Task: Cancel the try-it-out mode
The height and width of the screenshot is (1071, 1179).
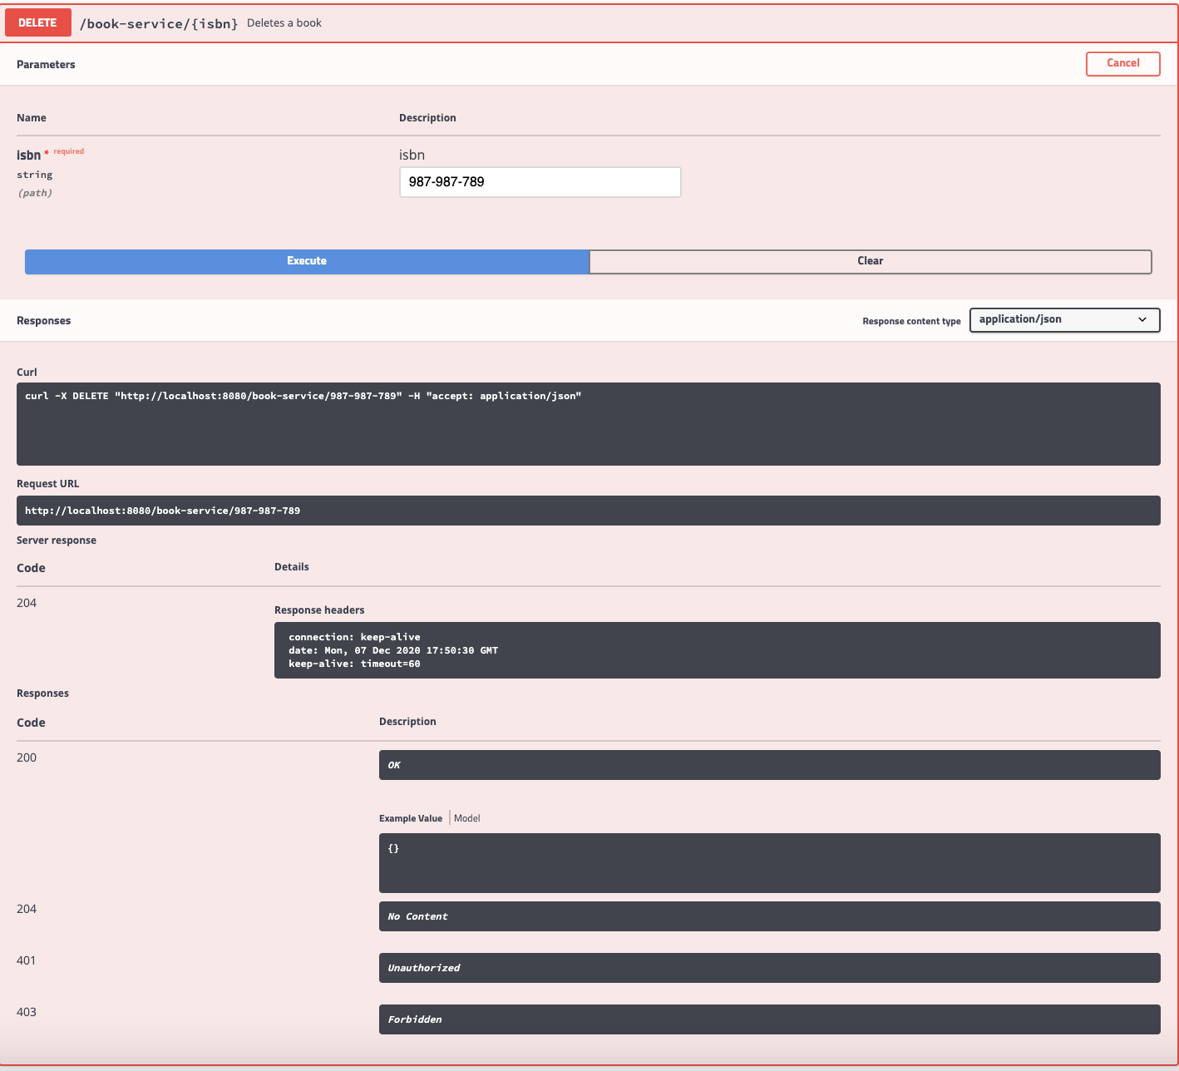Action: click(1122, 63)
